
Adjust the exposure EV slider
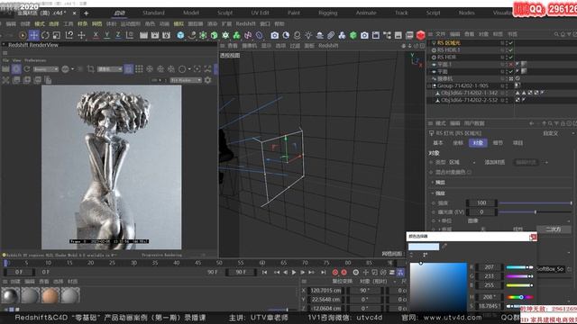coord(535,212)
